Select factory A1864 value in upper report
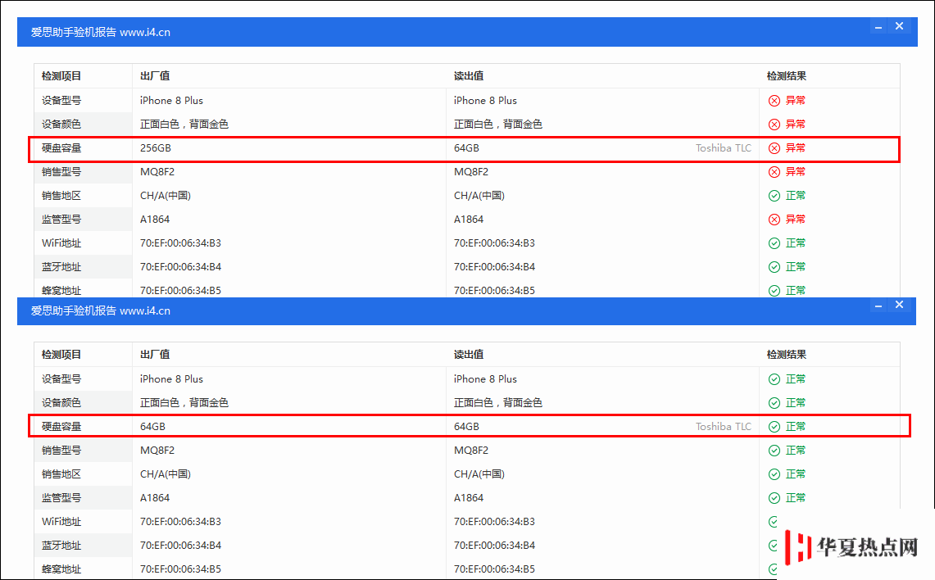Screen dimensions: 935x580 tap(155, 220)
